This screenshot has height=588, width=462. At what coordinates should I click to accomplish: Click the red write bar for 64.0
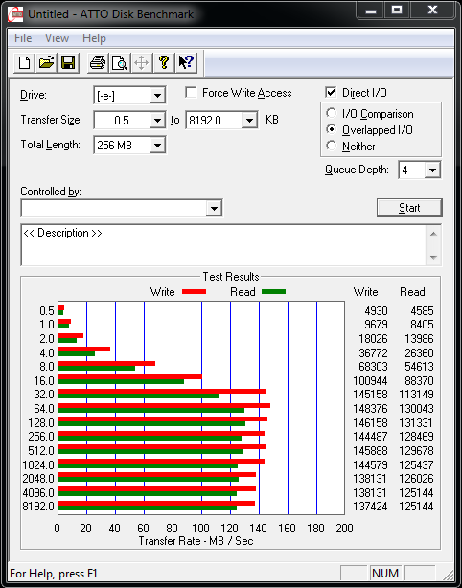coord(164,405)
